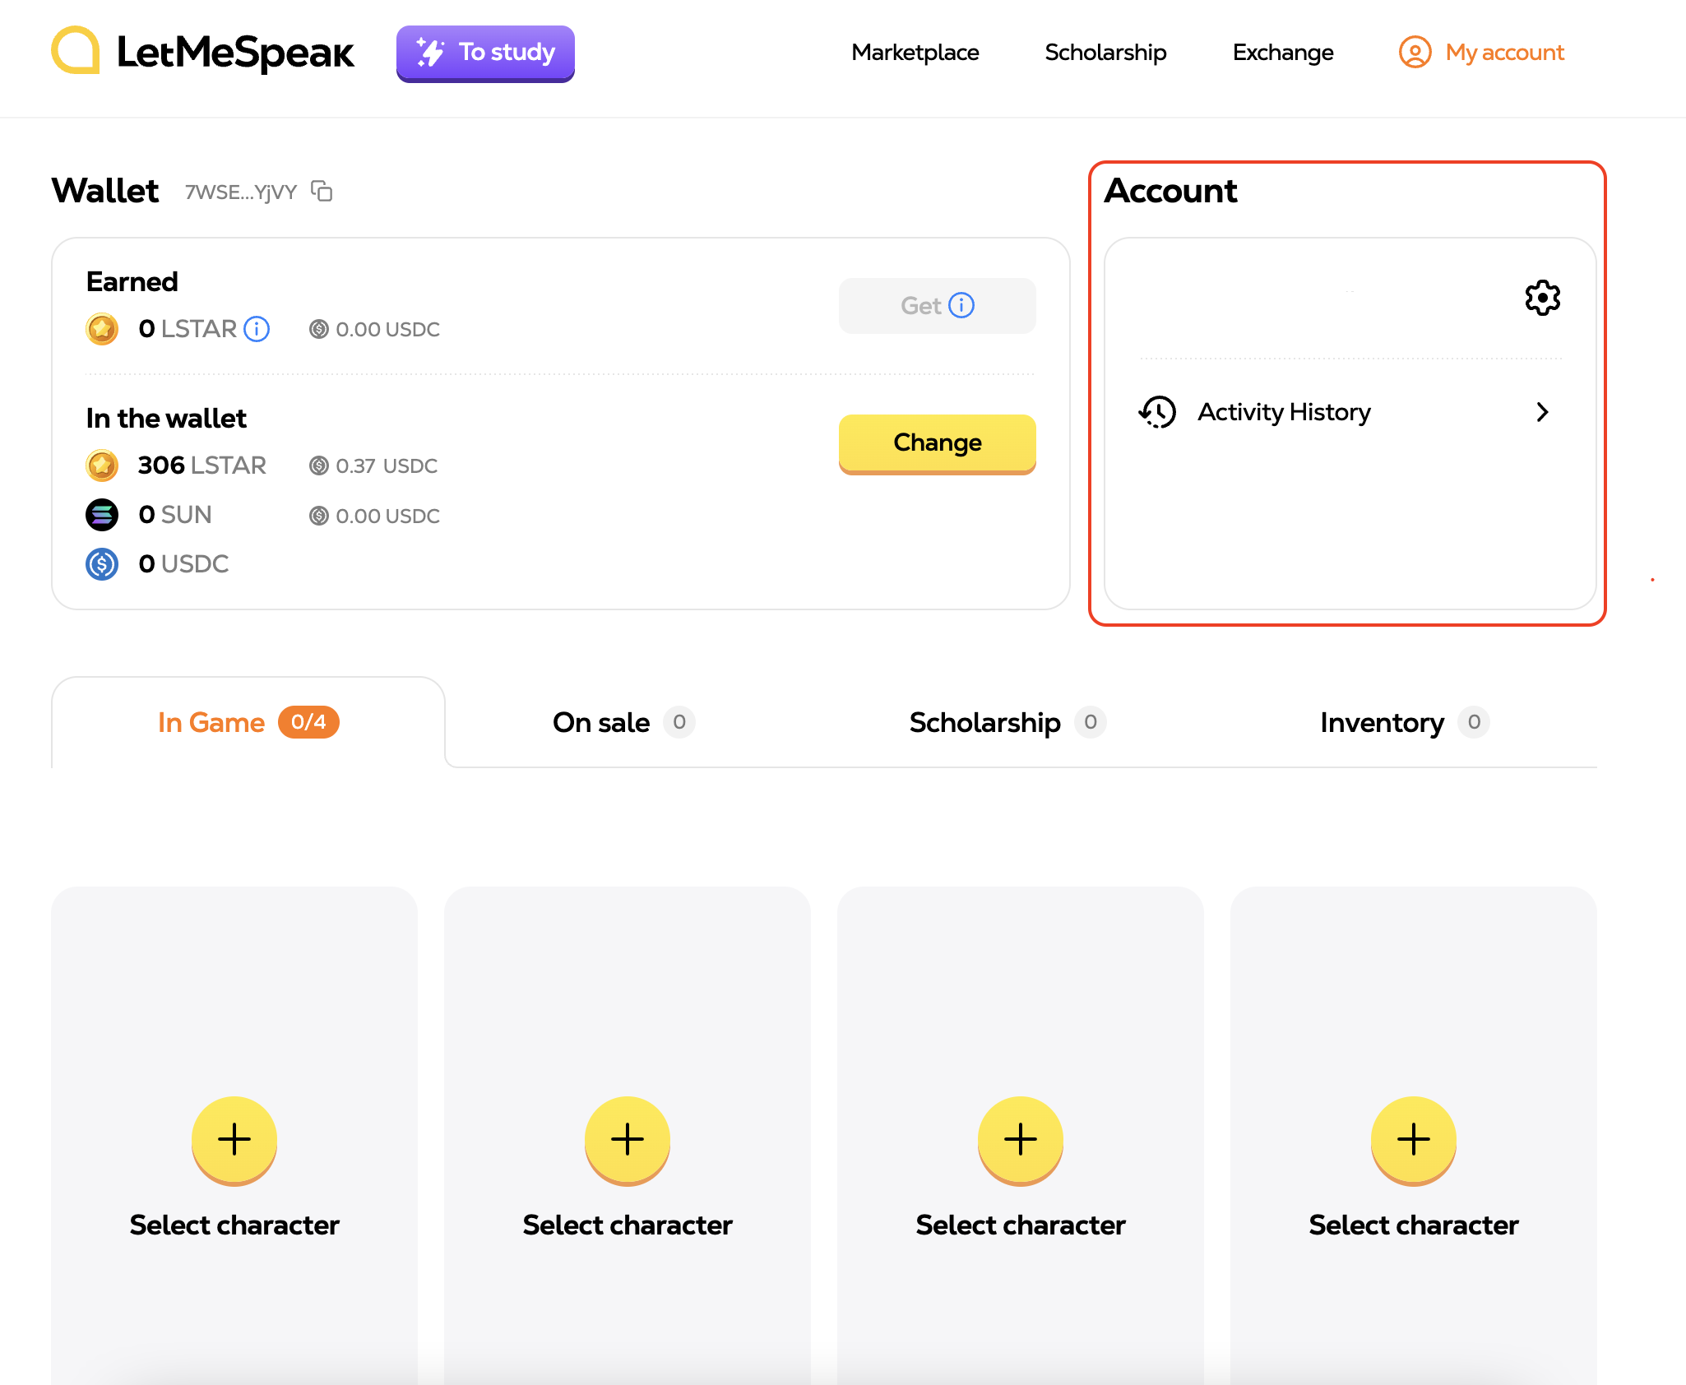
Task: Click the To study button
Action: [x=485, y=53]
